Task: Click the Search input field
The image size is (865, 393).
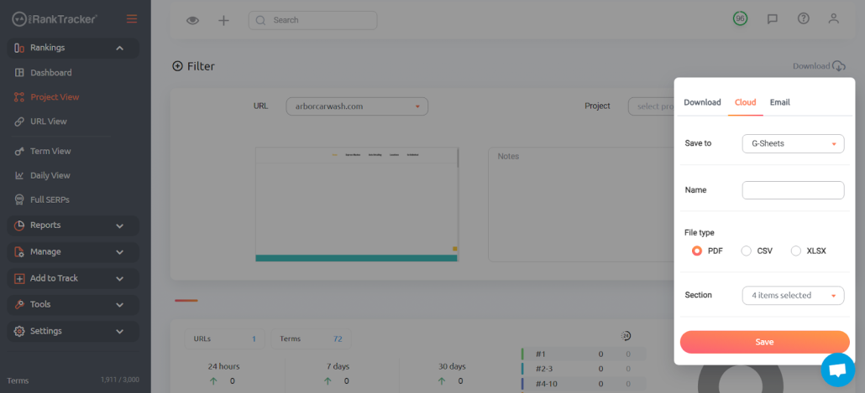Action: [x=312, y=20]
